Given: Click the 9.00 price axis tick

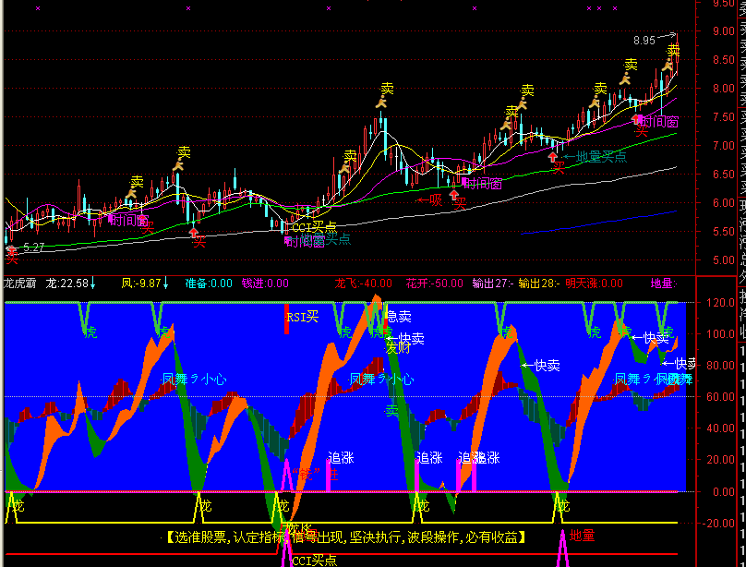Looking at the screenshot, I should point(724,31).
